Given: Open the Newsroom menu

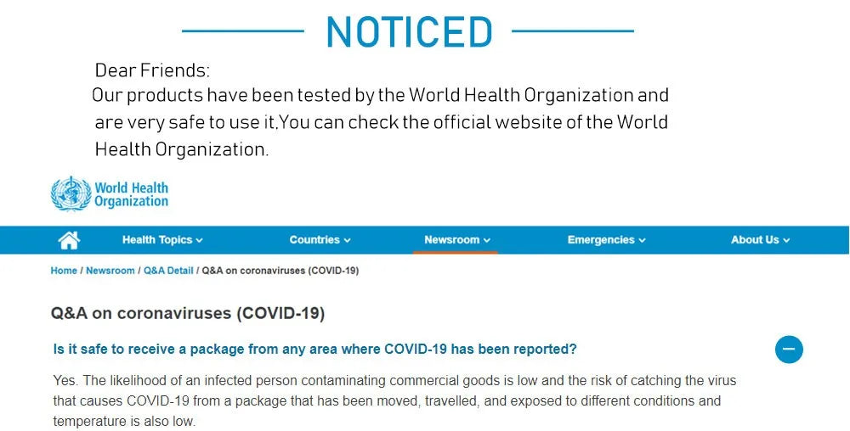Looking at the screenshot, I should tap(457, 240).
